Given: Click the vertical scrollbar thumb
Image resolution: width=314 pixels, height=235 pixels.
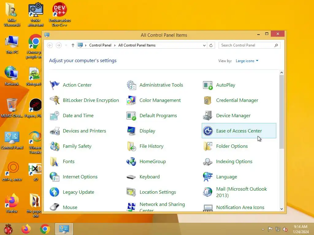Looking at the screenshot, I should (x=281, y=112).
